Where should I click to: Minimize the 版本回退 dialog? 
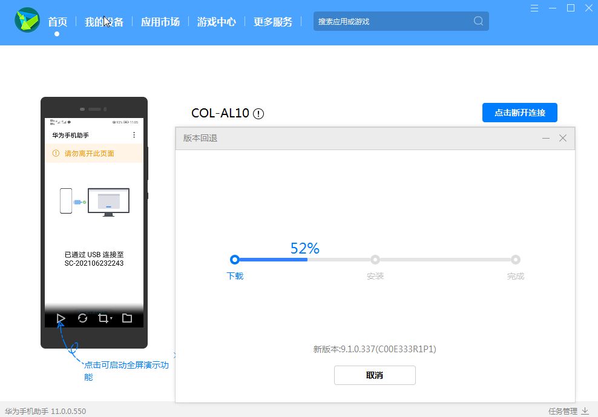(546, 138)
